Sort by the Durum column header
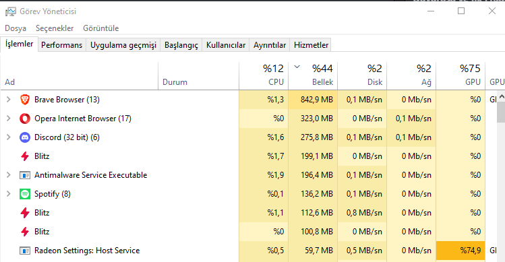Screen dimensions: 505x262 tap(199, 76)
